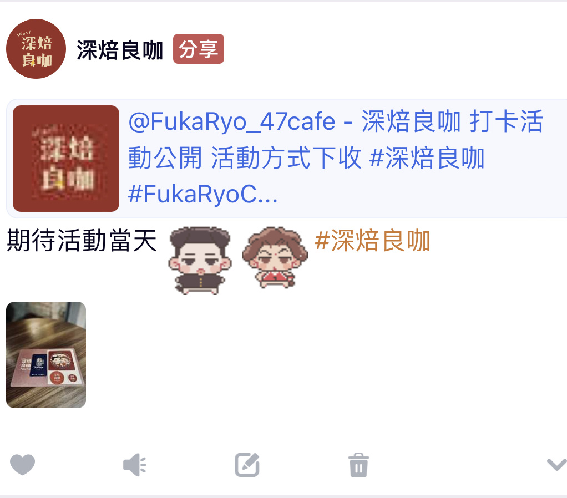567x498 pixels.
Task: Mute the post with the speaker icon
Action: (134, 464)
